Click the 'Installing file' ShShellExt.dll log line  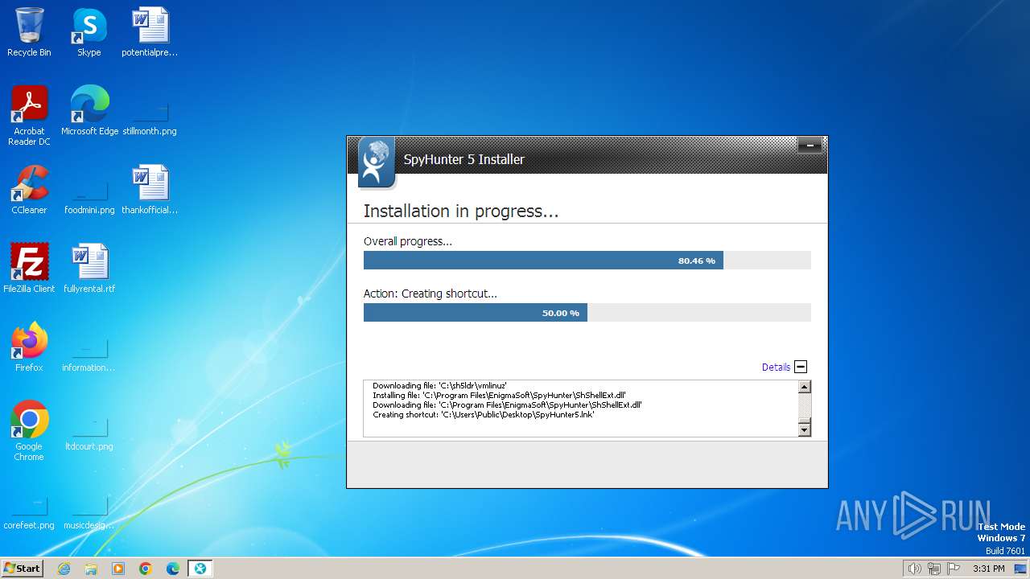point(499,396)
